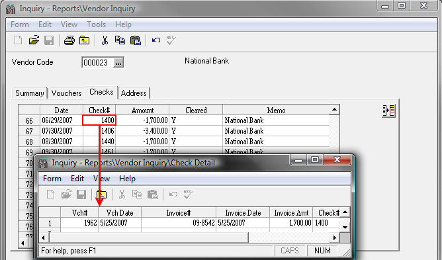Click the spell check ABC icon in main toolbar
The height and width of the screenshot is (260, 442).
click(x=171, y=40)
